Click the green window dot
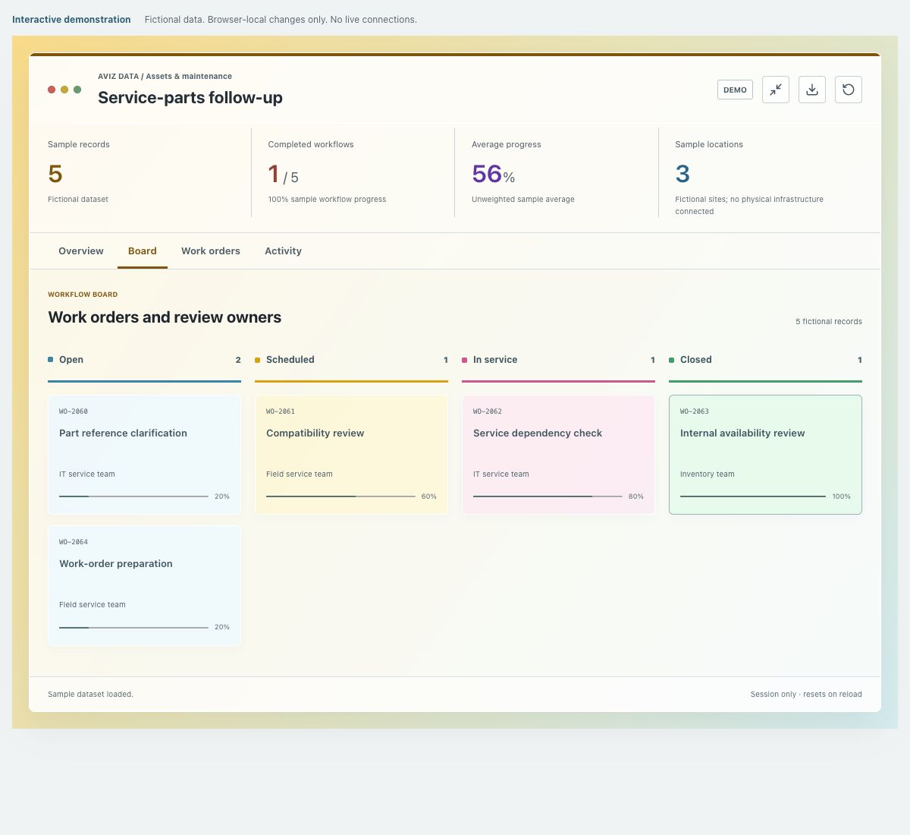 tap(77, 90)
